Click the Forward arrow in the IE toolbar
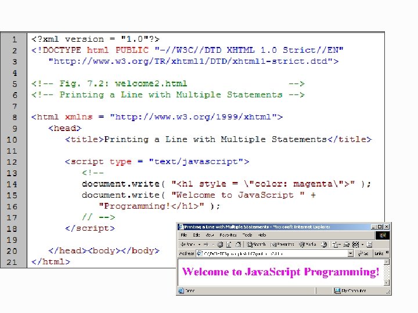 coord(206,245)
